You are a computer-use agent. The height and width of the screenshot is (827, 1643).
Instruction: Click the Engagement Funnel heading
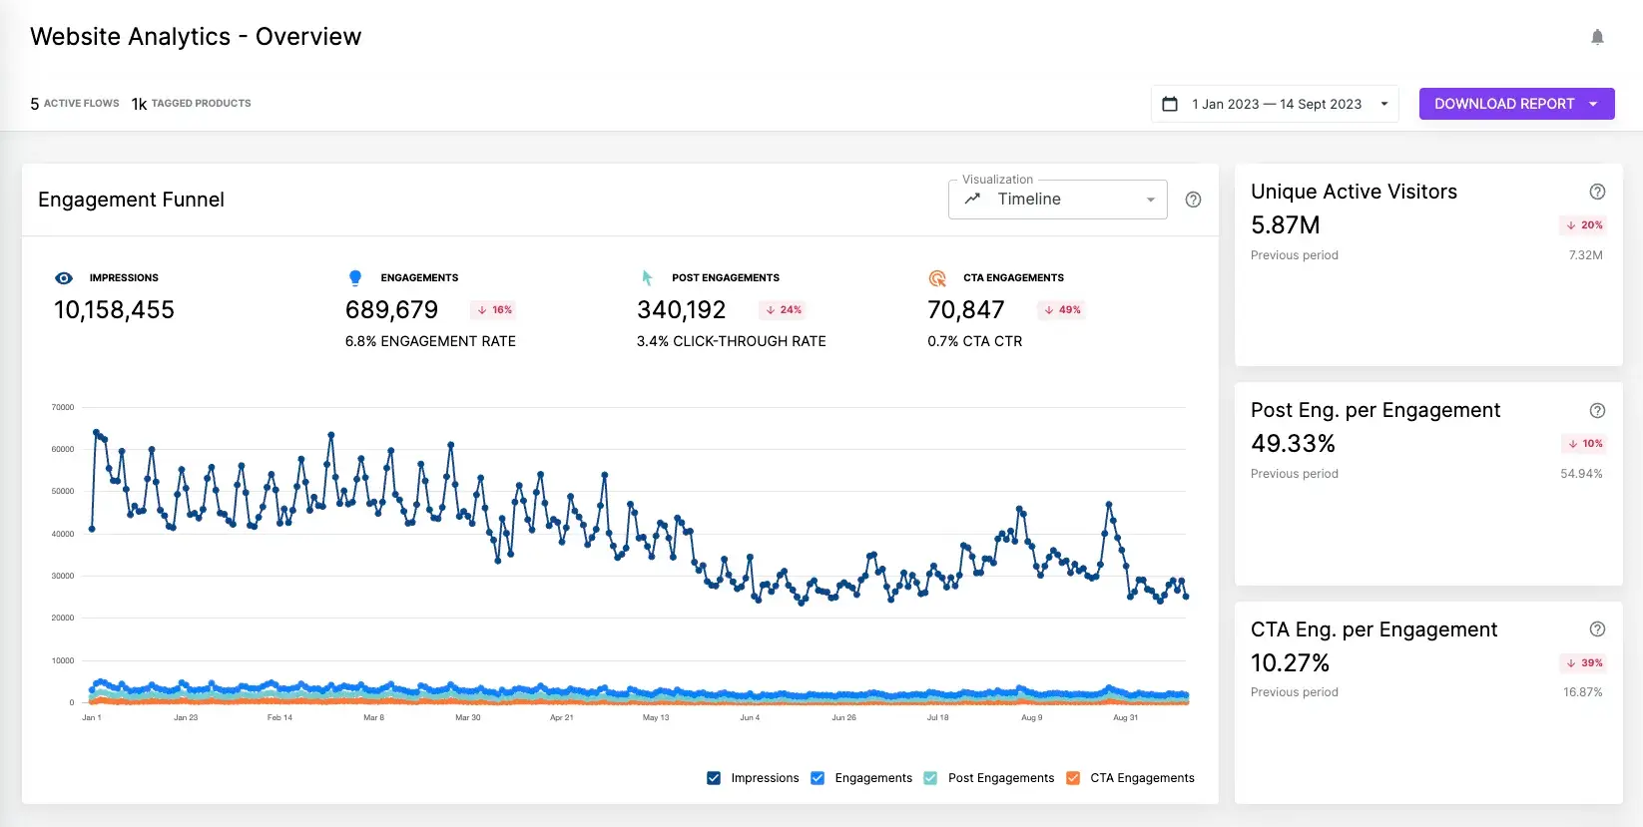pyautogui.click(x=131, y=200)
